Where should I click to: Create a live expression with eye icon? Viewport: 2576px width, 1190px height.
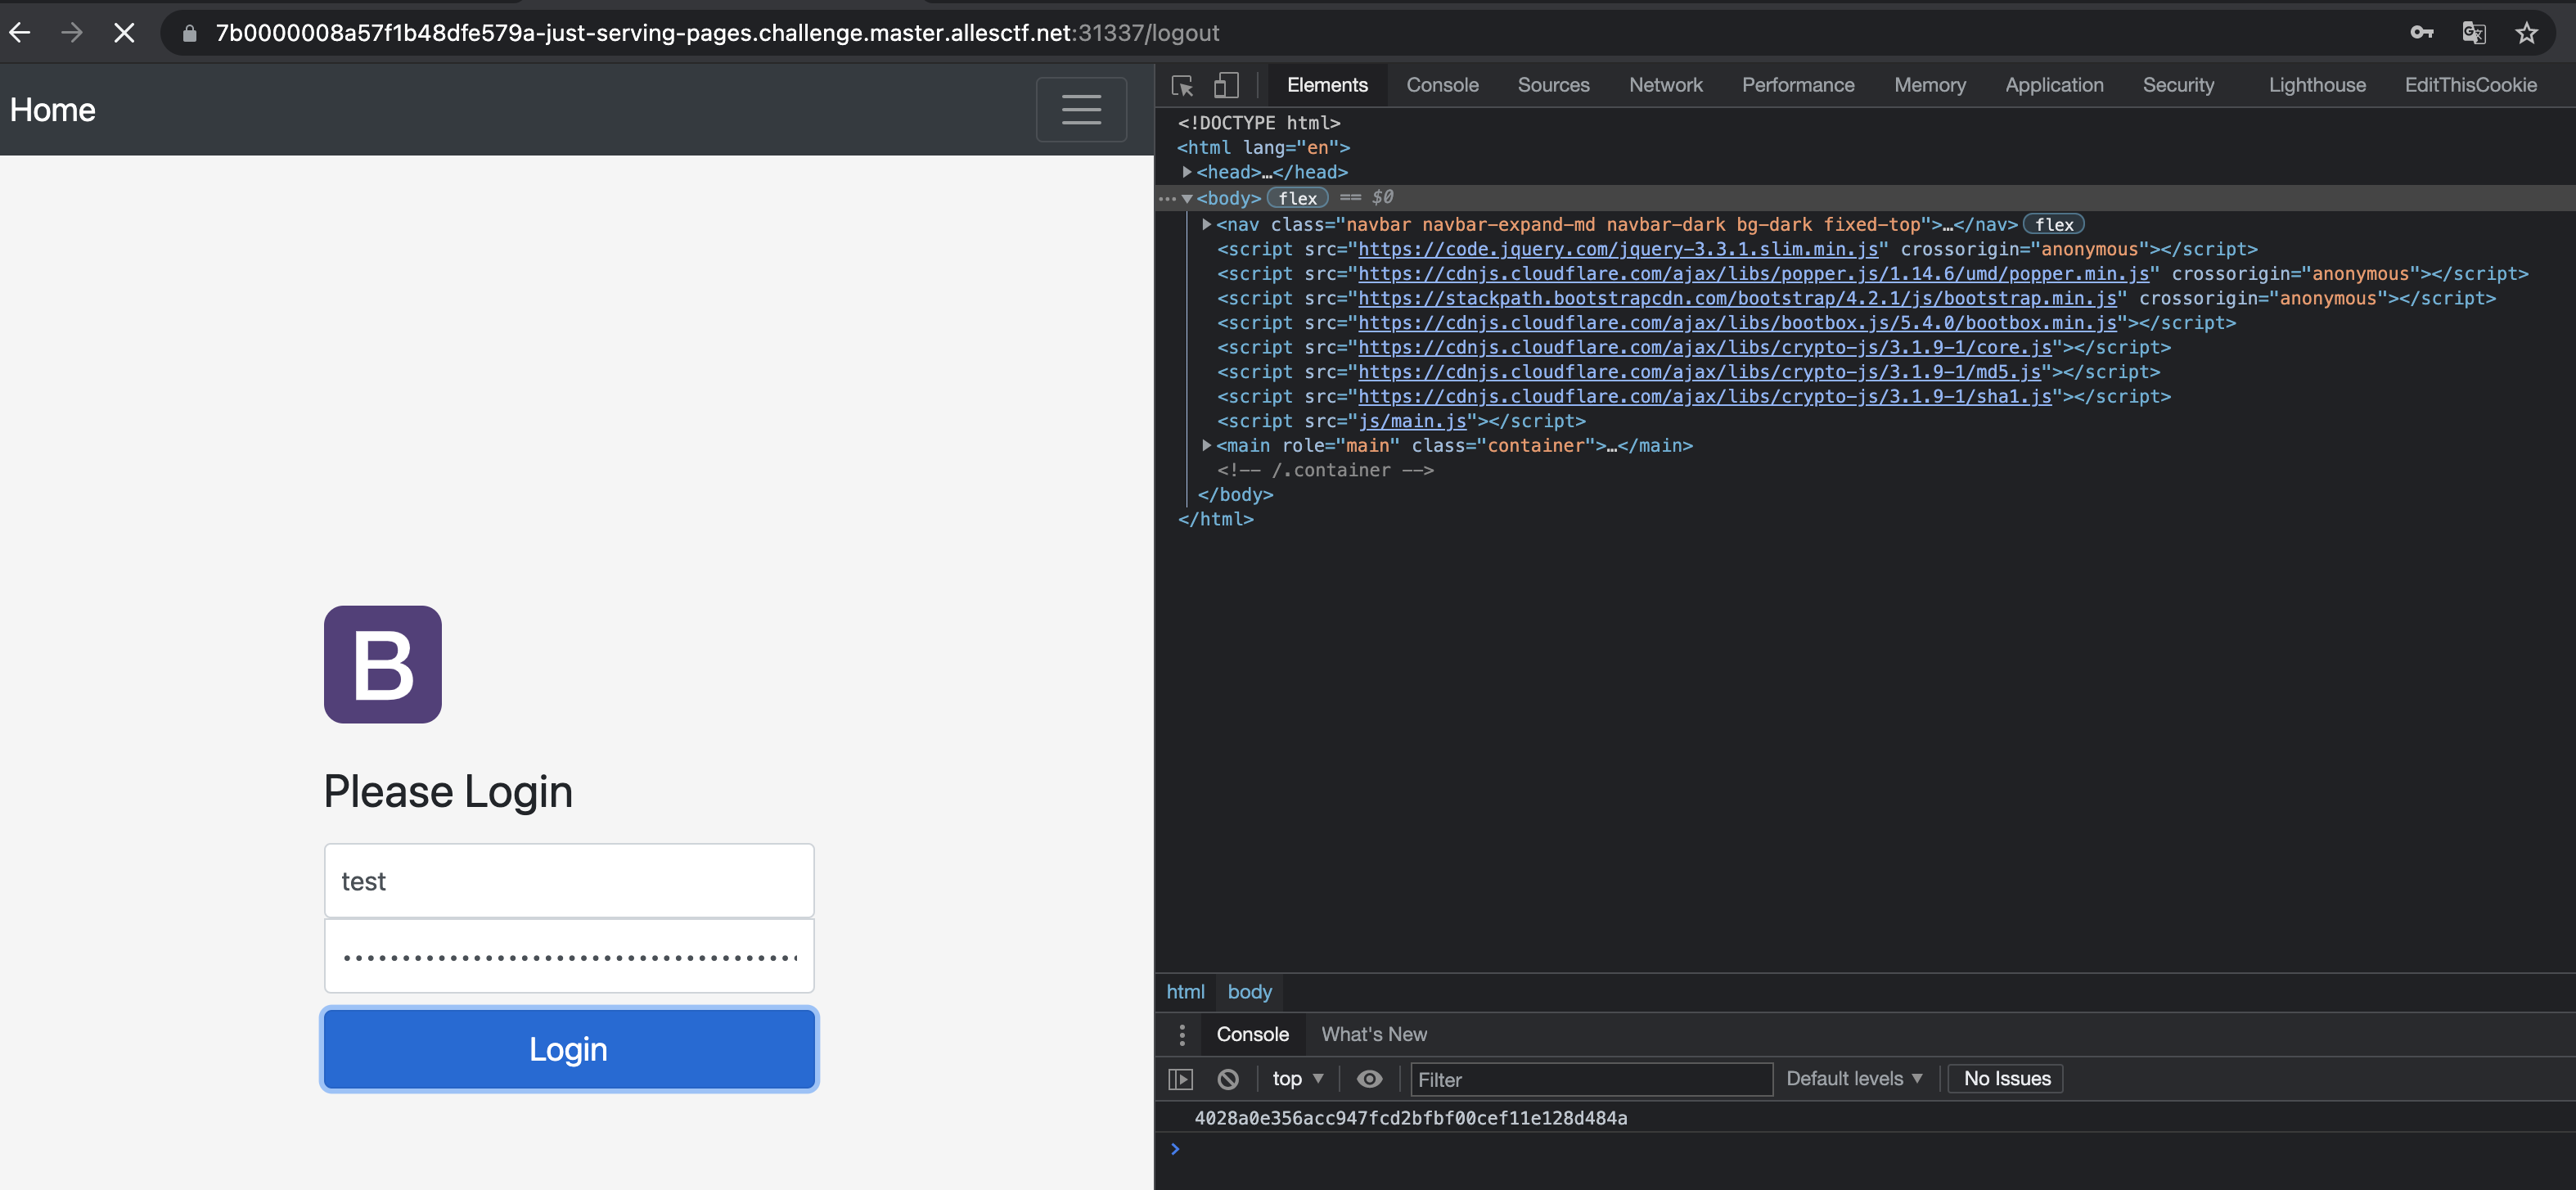[1369, 1079]
